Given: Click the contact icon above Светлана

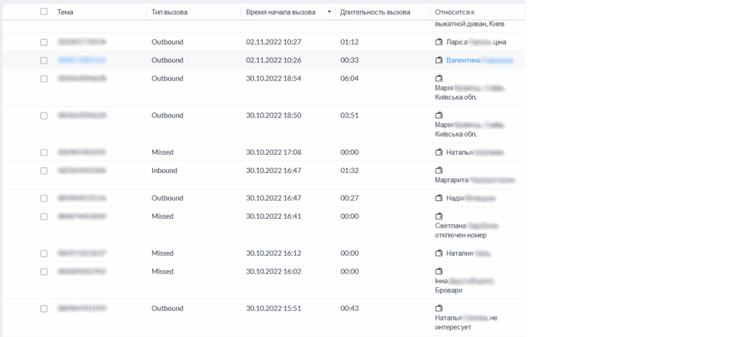Looking at the screenshot, I should [439, 216].
